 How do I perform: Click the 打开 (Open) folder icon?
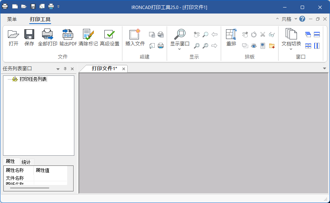pyautogui.click(x=13, y=35)
